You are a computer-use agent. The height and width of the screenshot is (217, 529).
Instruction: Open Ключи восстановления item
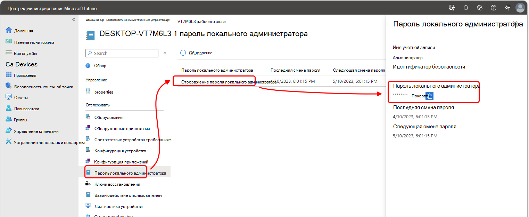click(117, 184)
